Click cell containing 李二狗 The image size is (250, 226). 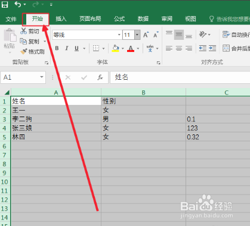(56, 119)
